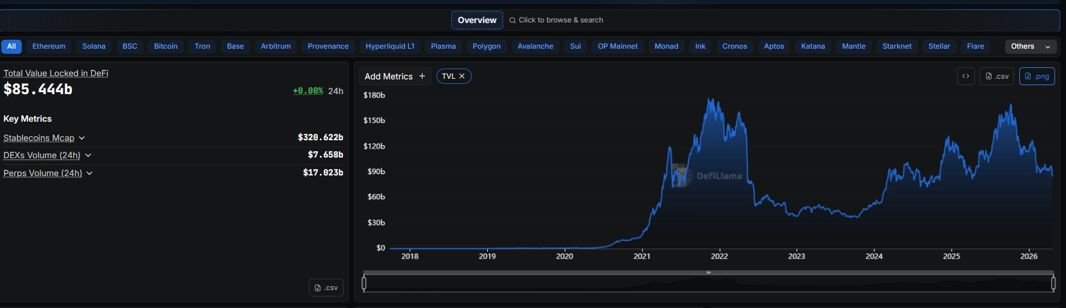Filter by Ethereum chain
The width and height of the screenshot is (1066, 308).
pyautogui.click(x=49, y=46)
